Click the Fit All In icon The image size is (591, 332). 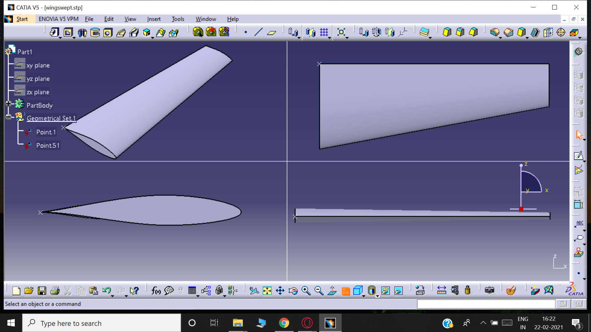click(x=267, y=290)
